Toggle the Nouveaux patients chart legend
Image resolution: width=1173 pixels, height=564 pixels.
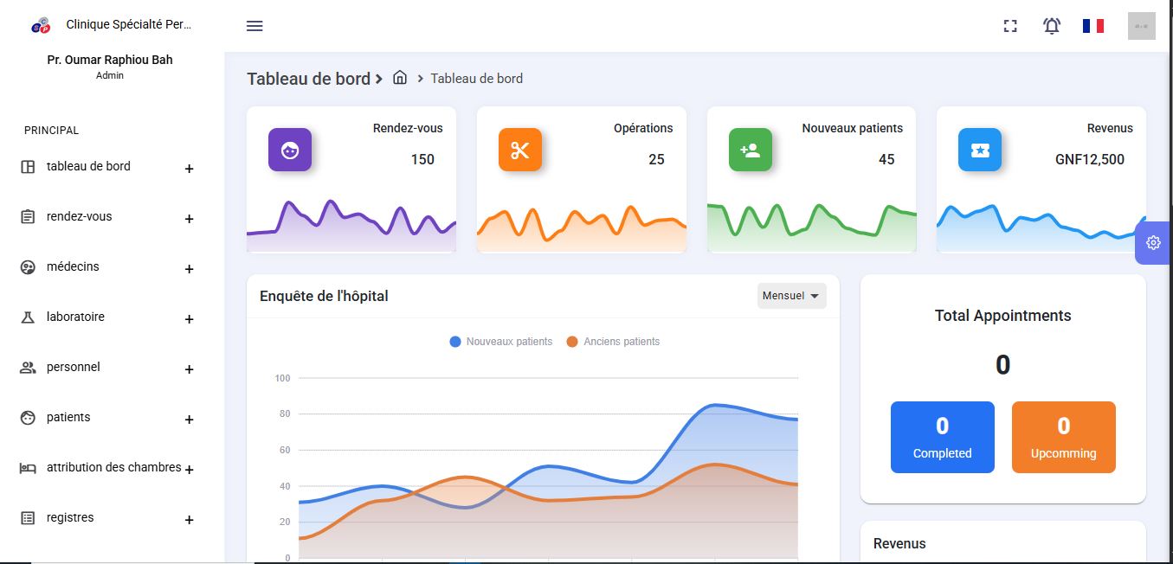(x=501, y=342)
